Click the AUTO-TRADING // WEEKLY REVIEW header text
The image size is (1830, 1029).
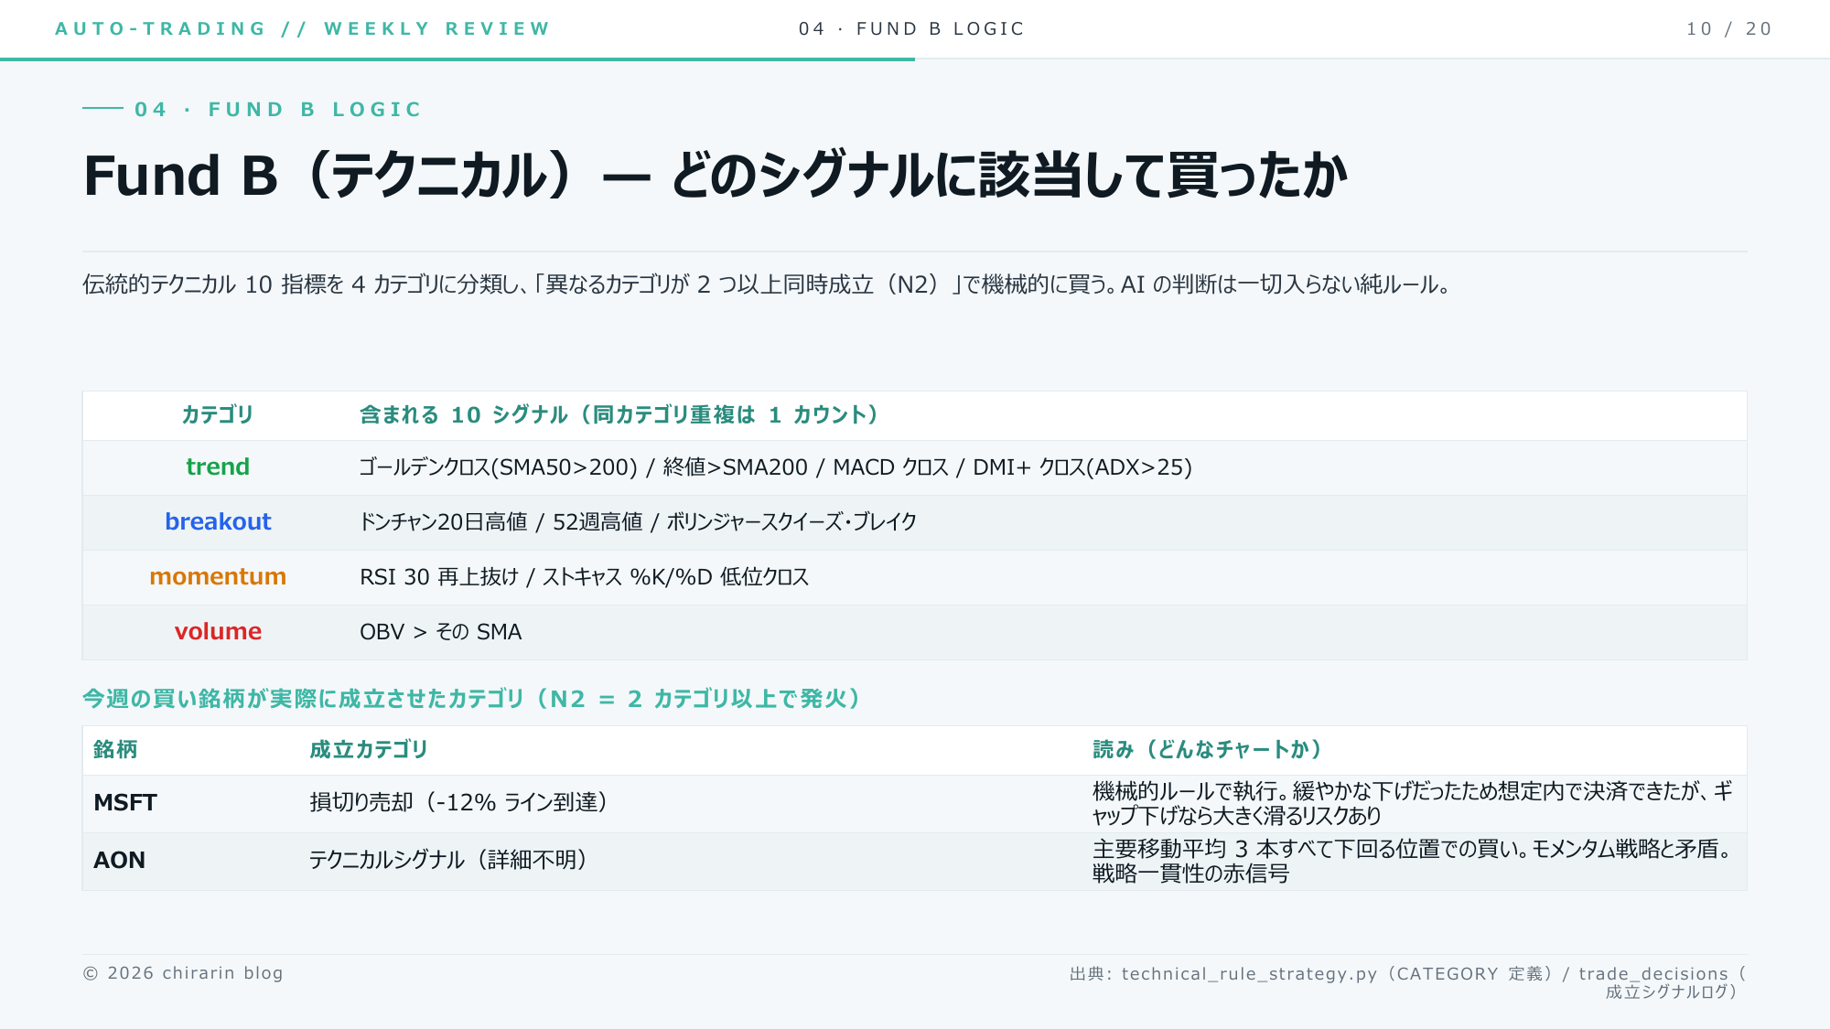[303, 28]
